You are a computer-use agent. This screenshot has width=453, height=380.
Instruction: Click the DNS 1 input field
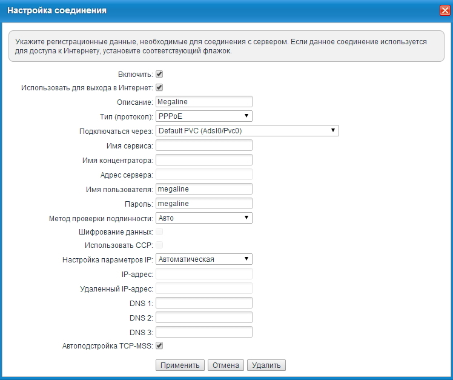[x=203, y=303]
